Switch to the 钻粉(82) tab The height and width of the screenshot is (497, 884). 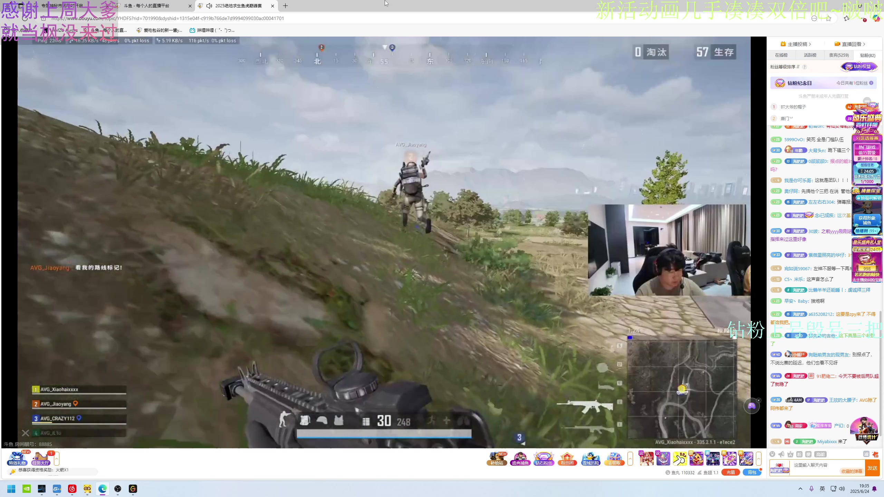click(x=867, y=55)
